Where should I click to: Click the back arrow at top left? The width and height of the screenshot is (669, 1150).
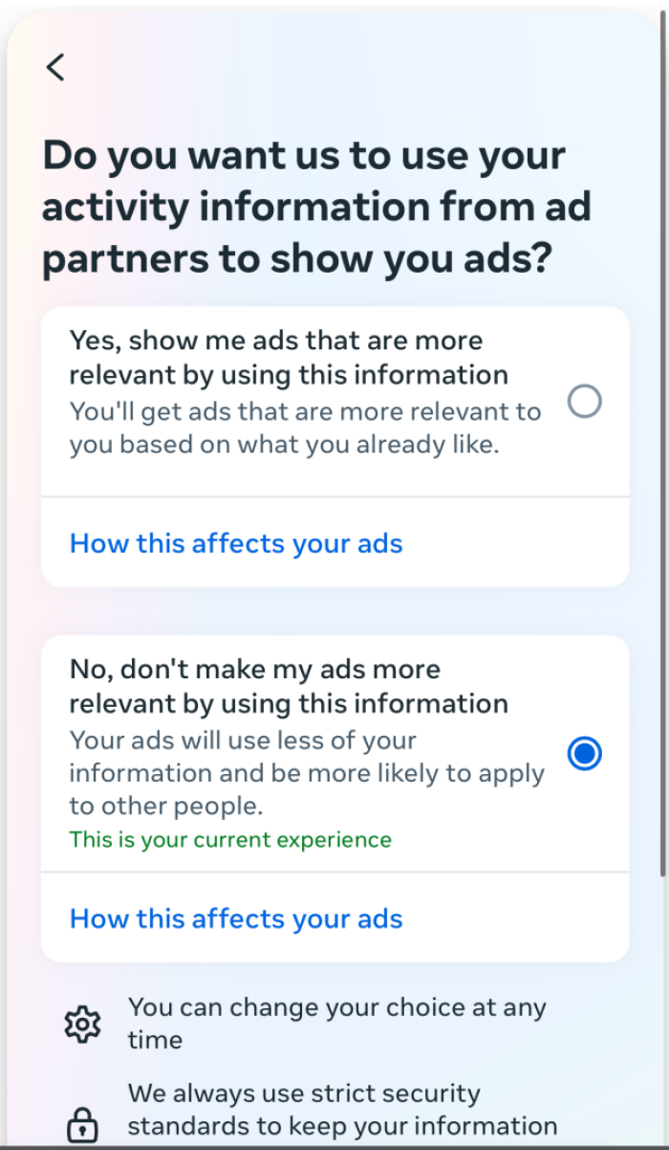coord(54,67)
